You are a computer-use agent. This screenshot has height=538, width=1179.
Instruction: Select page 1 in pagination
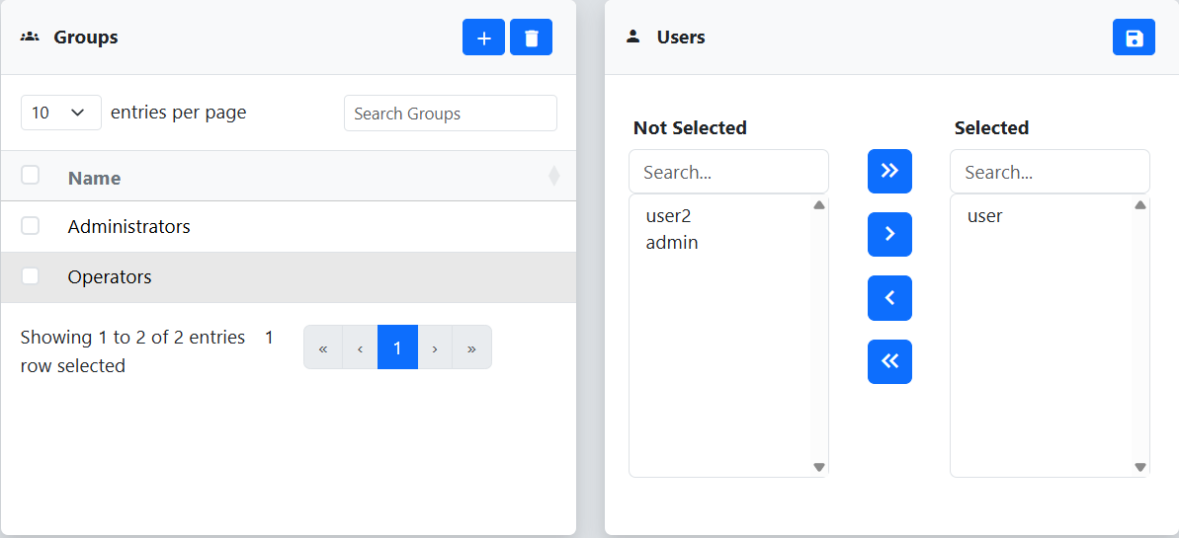(397, 347)
